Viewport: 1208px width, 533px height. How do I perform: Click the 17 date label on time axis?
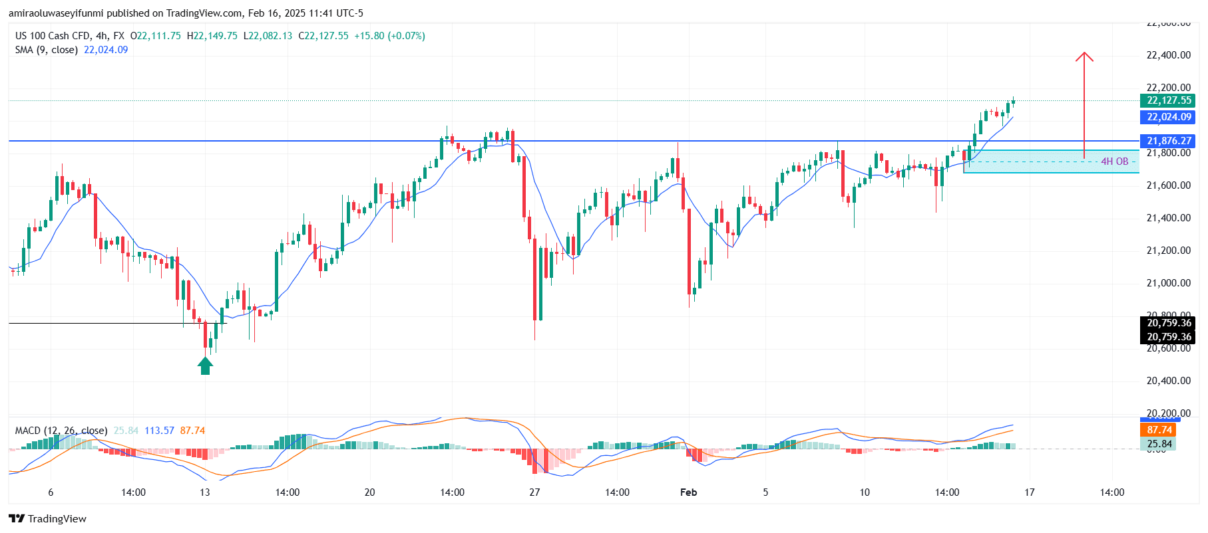(1030, 492)
